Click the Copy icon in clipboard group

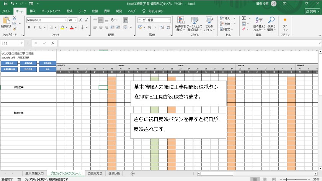15,24
